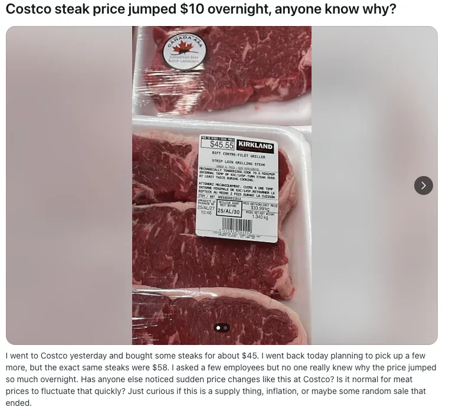The width and height of the screenshot is (449, 407).
Task: Click the 1.340 kg net weight box
Action: point(259,216)
